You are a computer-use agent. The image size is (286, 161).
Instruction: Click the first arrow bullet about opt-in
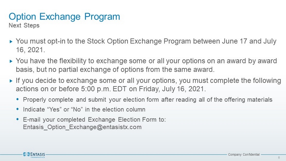[x=11, y=42]
